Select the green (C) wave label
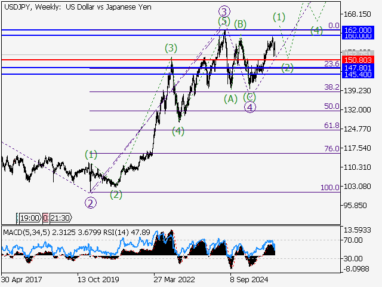 click(x=251, y=96)
